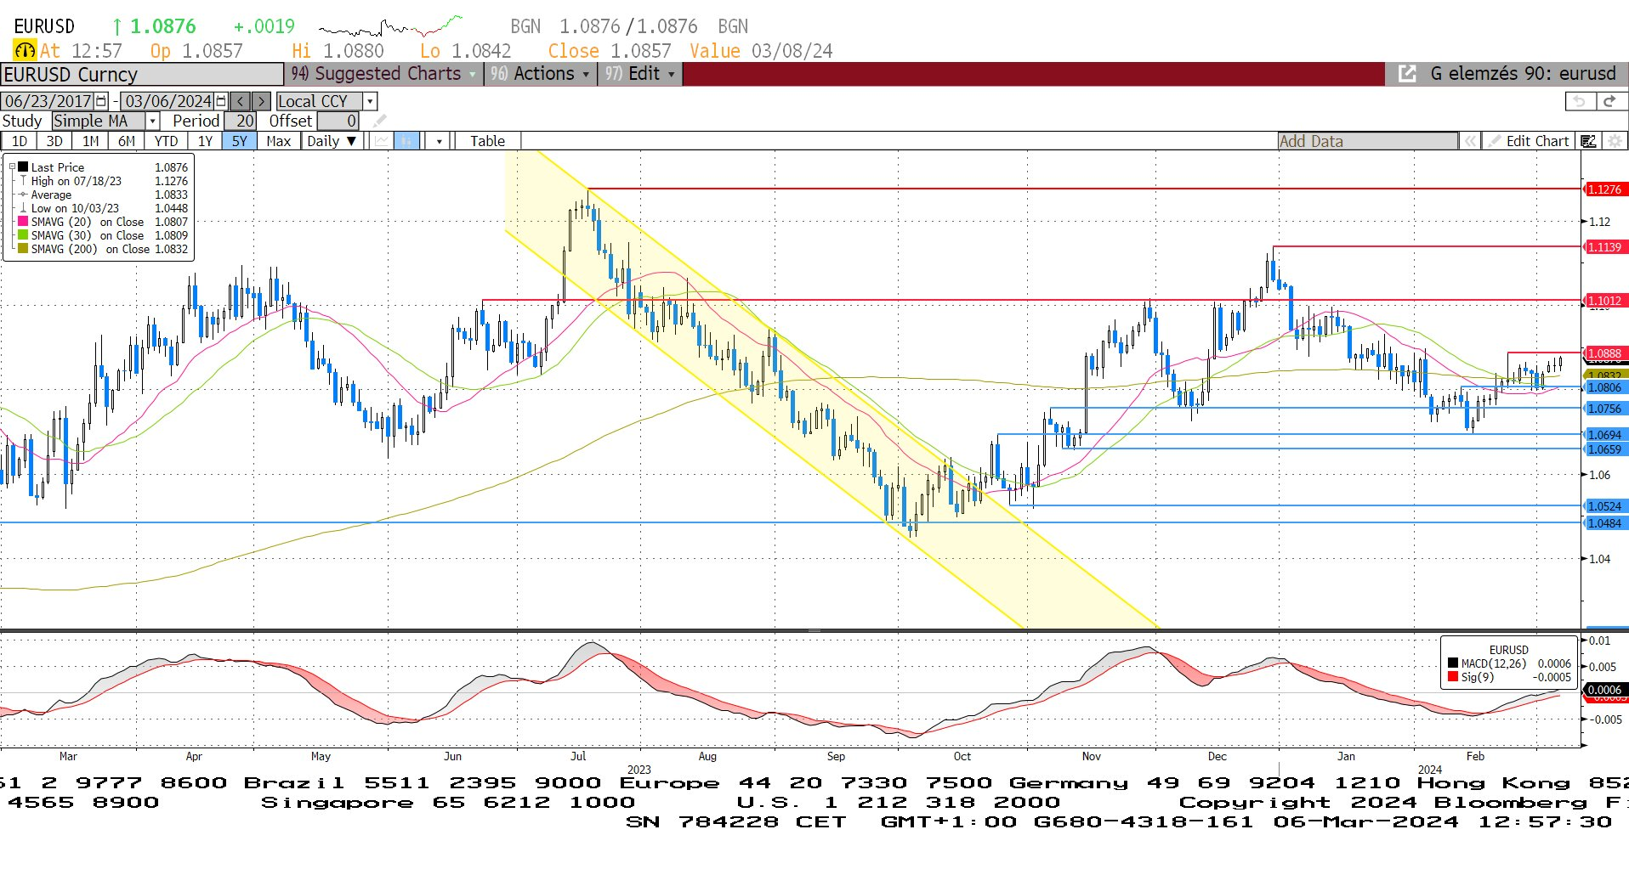The width and height of the screenshot is (1629, 869).
Task: Expand the Simple MA study dropdown
Action: click(152, 121)
